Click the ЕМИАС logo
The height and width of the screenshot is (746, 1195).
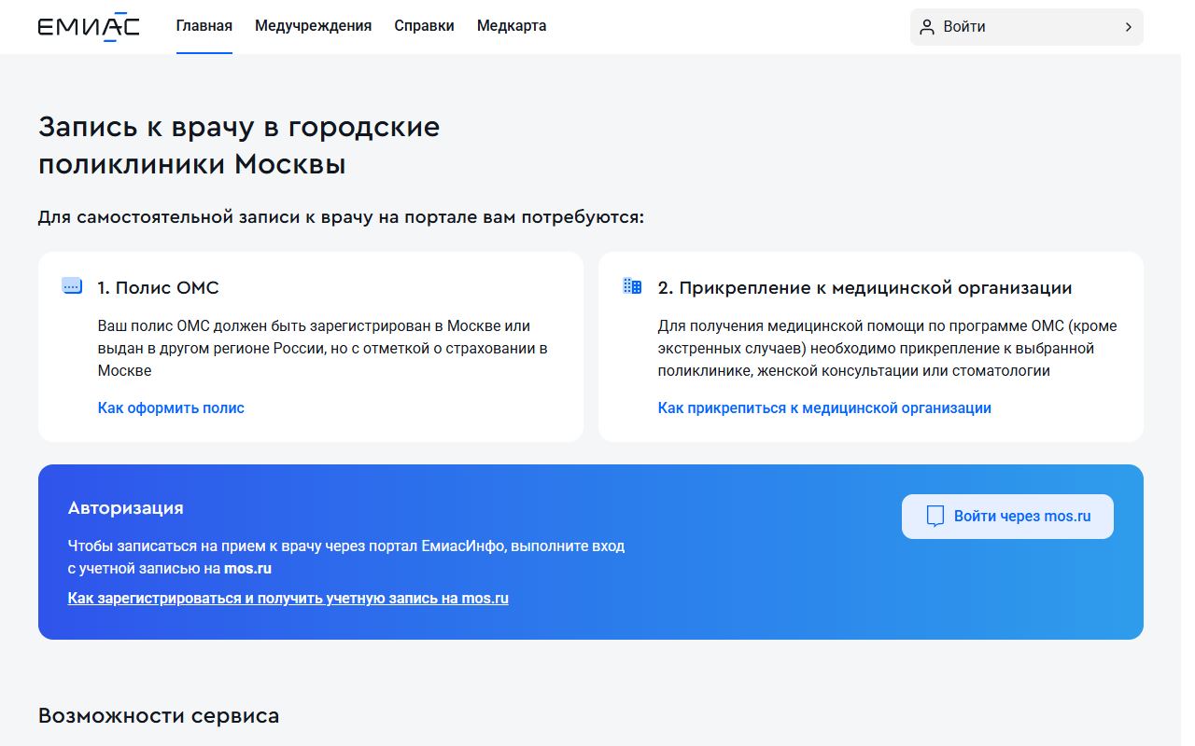tap(89, 27)
